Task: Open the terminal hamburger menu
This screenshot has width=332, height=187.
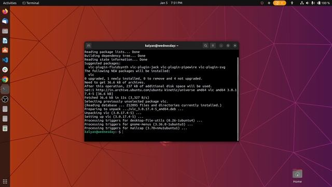Action: pyautogui.click(x=213, y=46)
